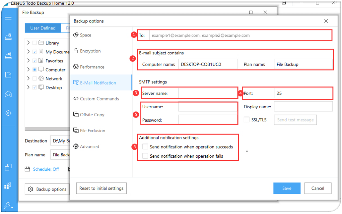Open the Encryption options section

coord(101,51)
